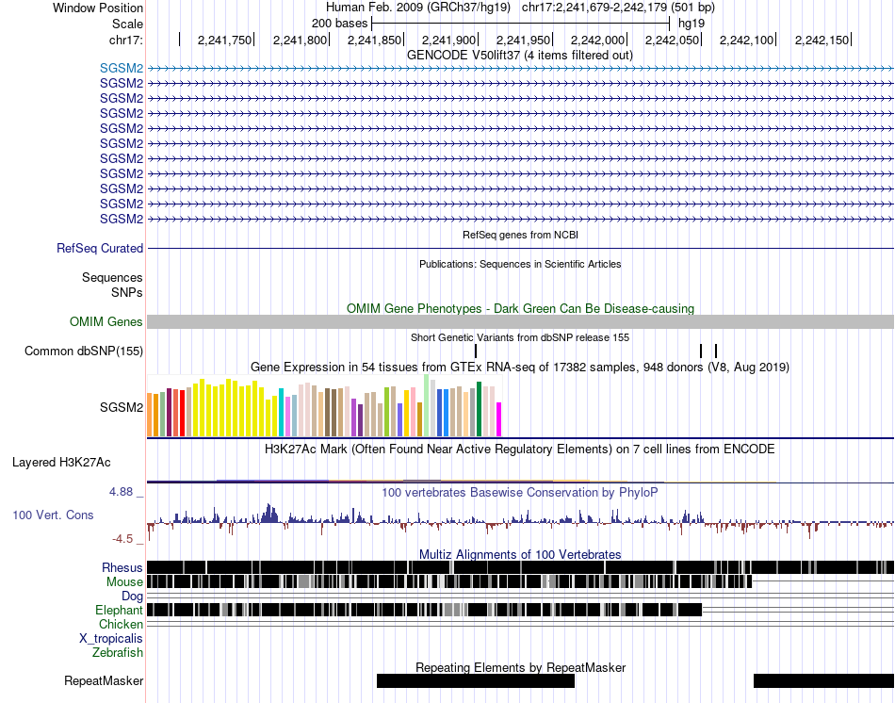This screenshot has width=895, height=703.
Task: Click the SNPs track label
Action: click(127, 292)
